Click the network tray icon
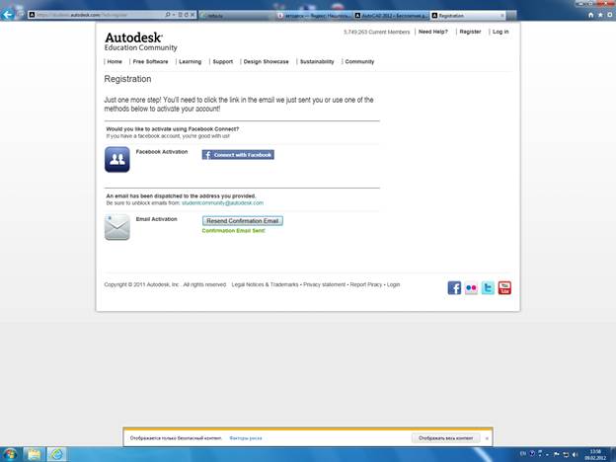The image size is (616, 462). click(x=566, y=454)
